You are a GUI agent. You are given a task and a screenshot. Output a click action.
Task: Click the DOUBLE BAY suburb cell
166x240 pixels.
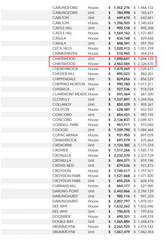tap(63, 222)
